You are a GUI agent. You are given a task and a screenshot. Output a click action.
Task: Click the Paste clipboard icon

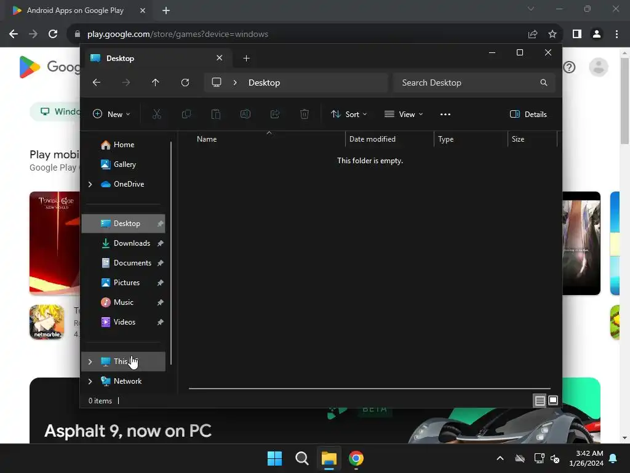point(216,114)
